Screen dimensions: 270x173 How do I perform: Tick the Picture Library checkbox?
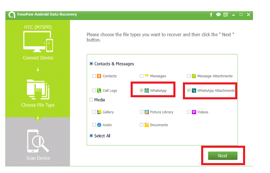point(141,112)
